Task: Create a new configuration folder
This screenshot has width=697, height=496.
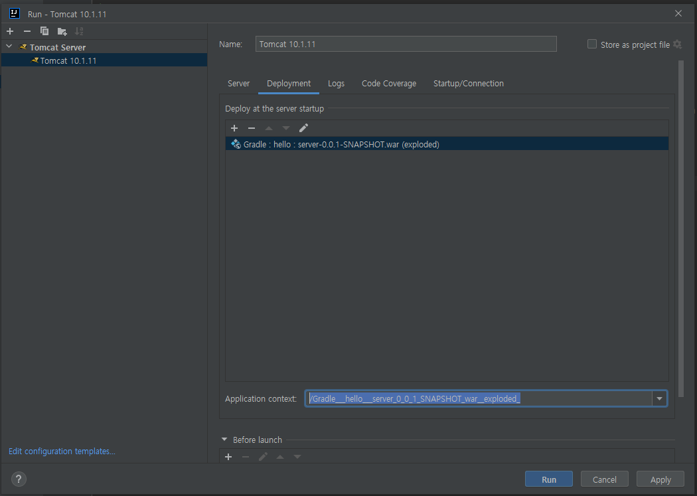Action: pos(62,31)
